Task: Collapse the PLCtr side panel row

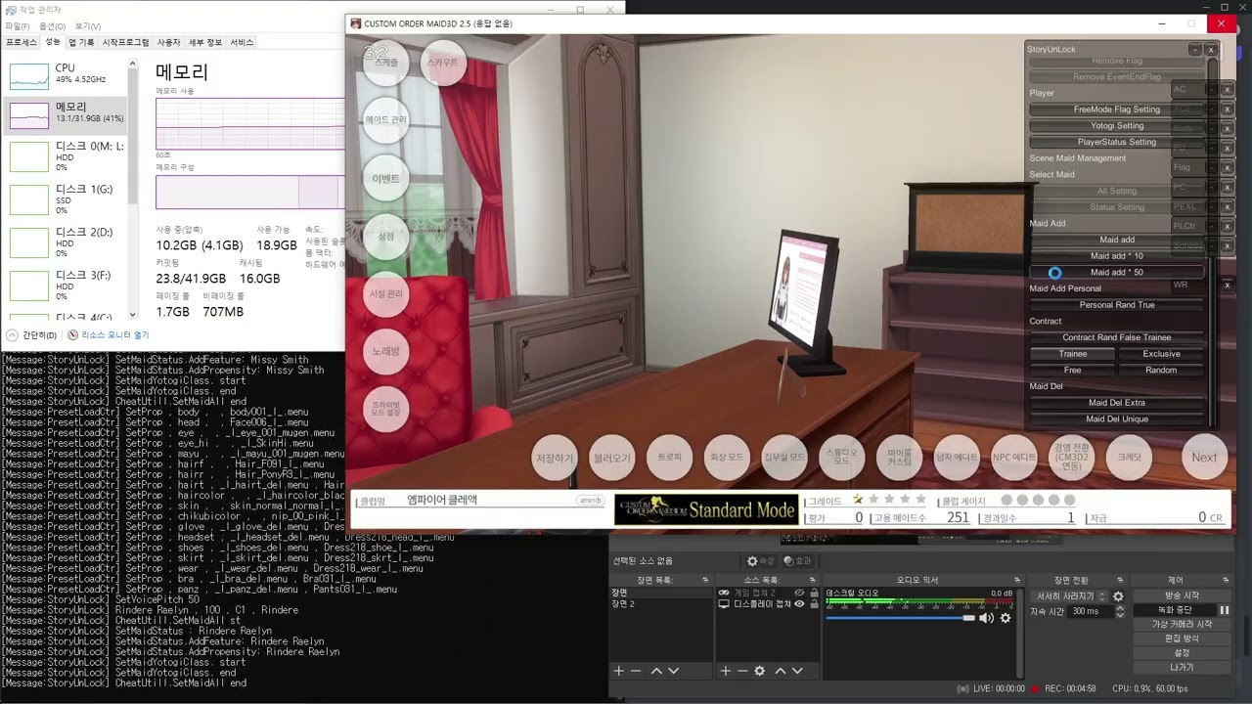Action: (x=1212, y=226)
